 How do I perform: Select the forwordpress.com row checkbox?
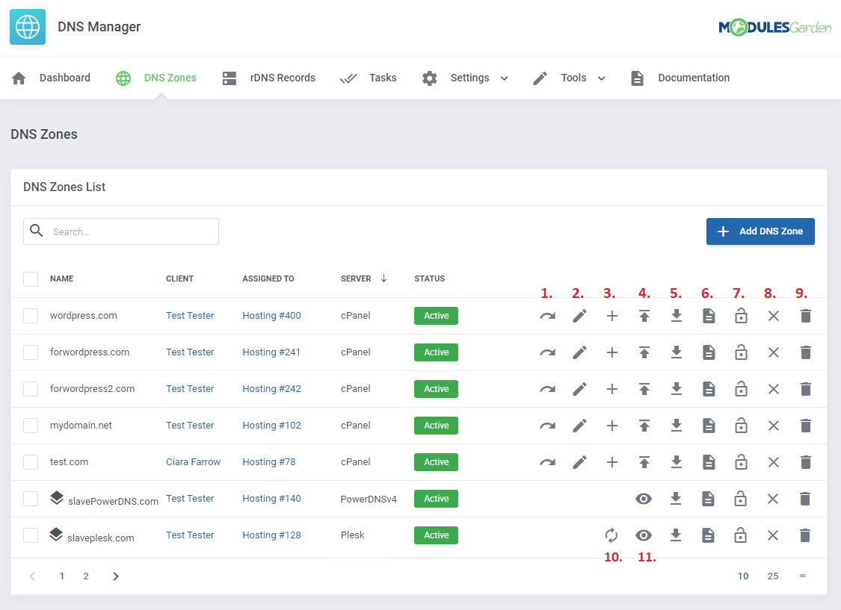[x=31, y=352]
